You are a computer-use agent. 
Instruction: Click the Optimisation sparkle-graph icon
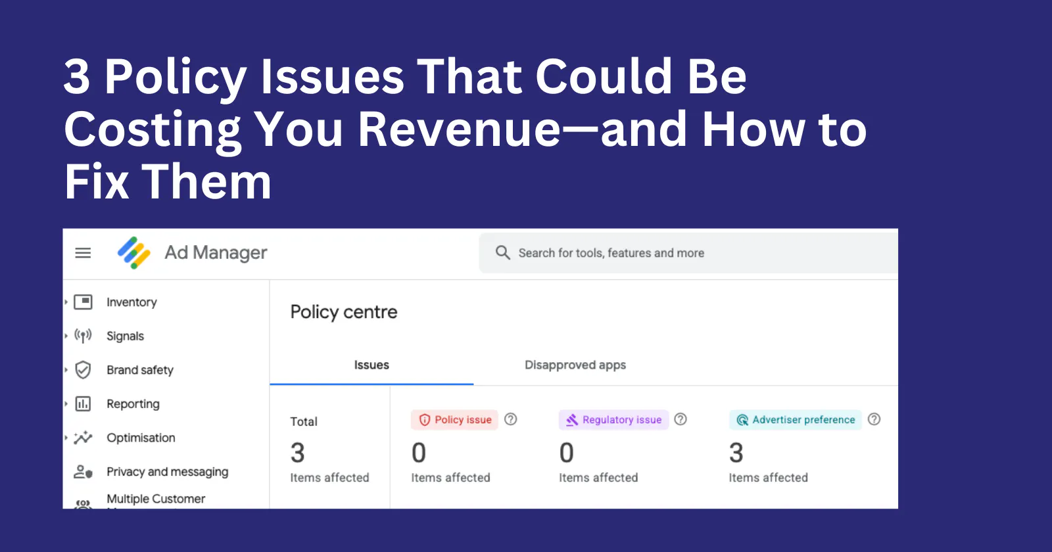[83, 438]
